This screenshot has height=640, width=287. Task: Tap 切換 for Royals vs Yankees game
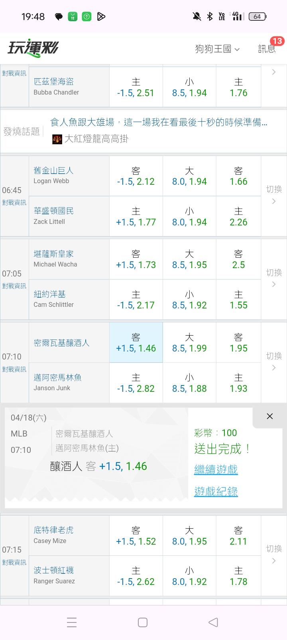pyautogui.click(x=274, y=278)
